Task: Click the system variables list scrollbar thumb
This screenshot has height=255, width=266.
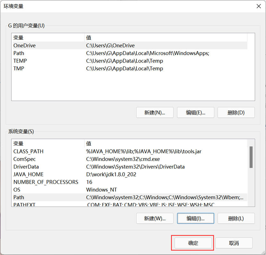Action: pos(251,157)
